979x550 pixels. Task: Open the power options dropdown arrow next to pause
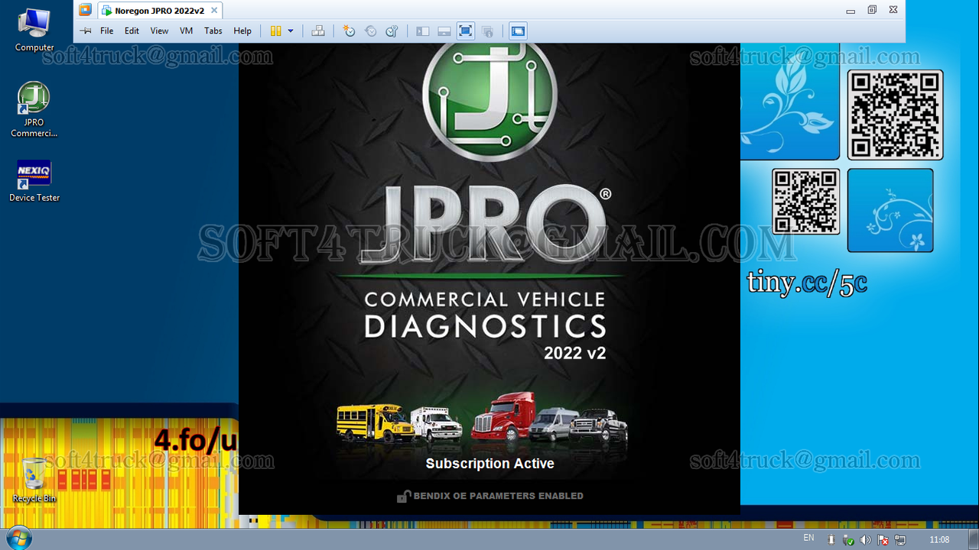click(x=291, y=31)
